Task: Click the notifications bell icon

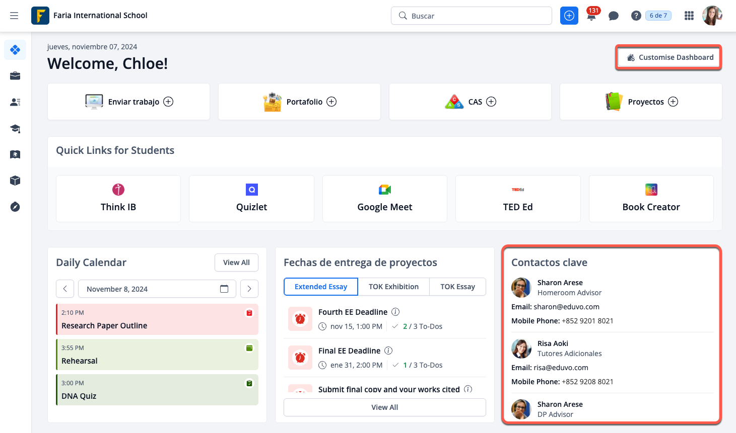Action: [591, 17]
